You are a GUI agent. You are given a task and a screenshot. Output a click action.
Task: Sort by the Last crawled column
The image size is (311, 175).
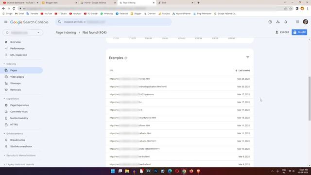[x=242, y=70]
